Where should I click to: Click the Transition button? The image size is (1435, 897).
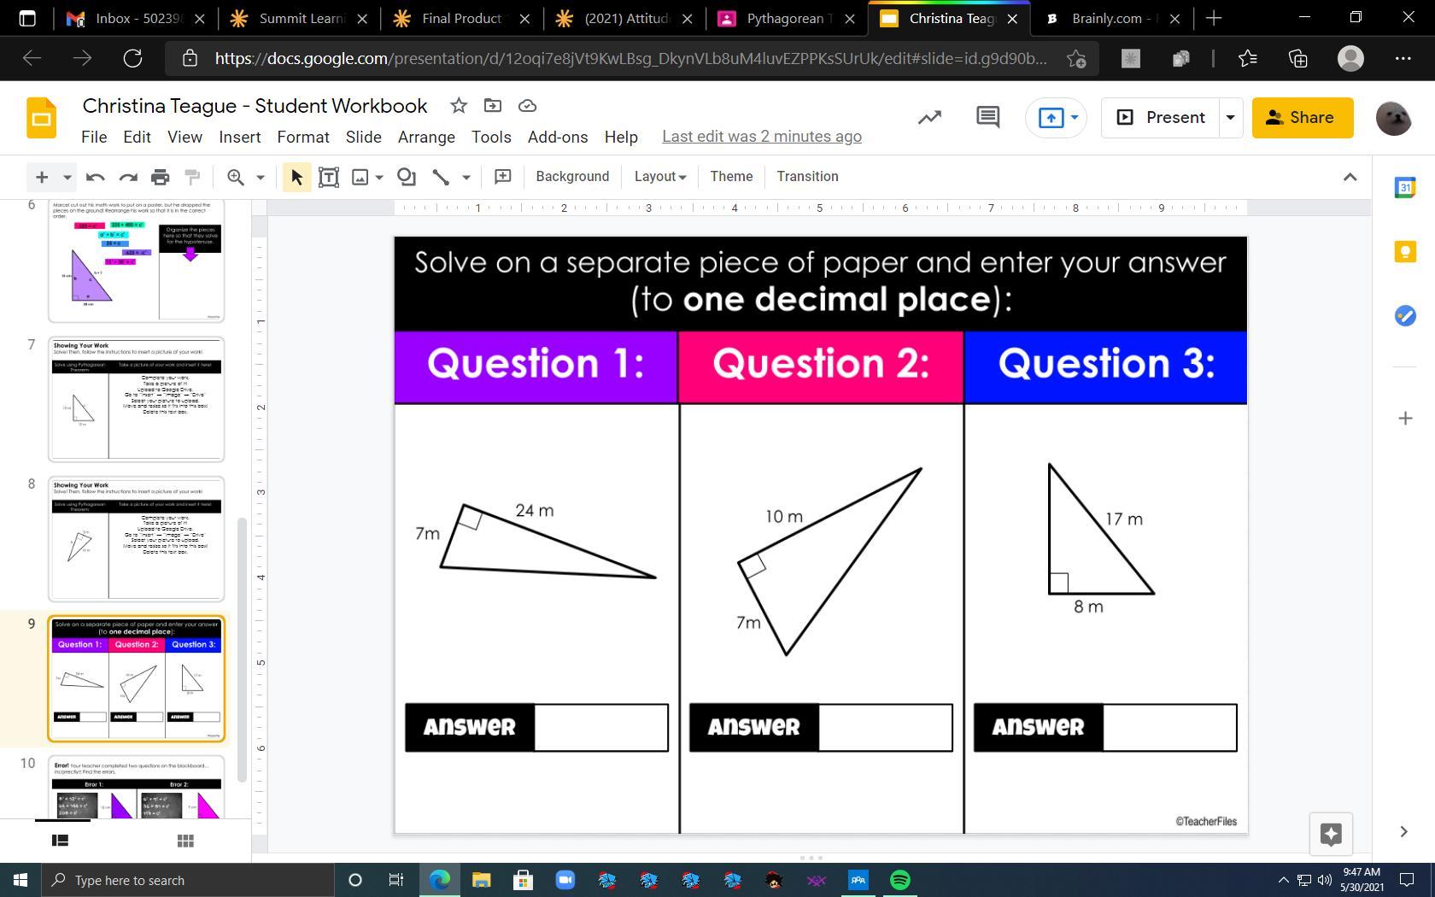[x=807, y=177]
